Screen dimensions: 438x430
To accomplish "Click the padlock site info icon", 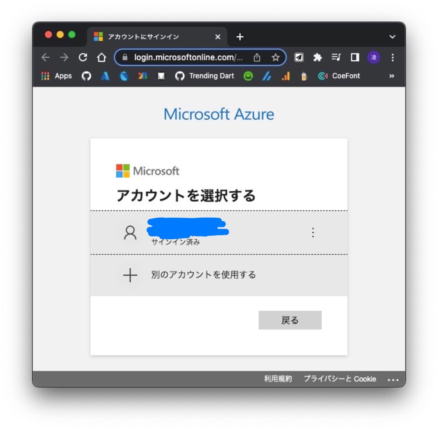I will pos(125,57).
